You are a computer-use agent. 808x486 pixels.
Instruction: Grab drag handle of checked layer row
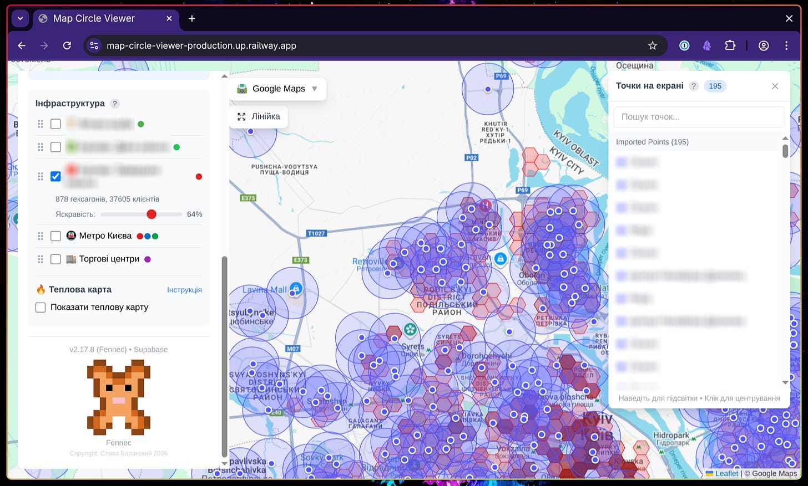[x=40, y=176]
